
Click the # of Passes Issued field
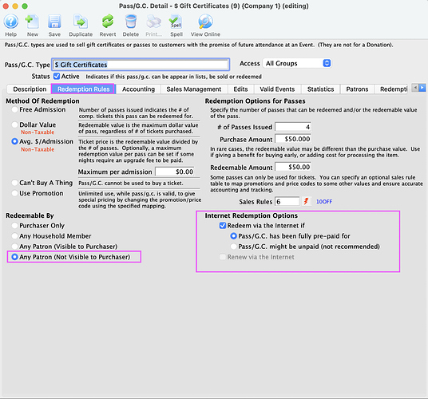[293, 127]
